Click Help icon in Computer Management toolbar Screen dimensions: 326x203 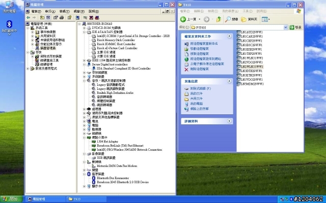[x=69, y=18]
